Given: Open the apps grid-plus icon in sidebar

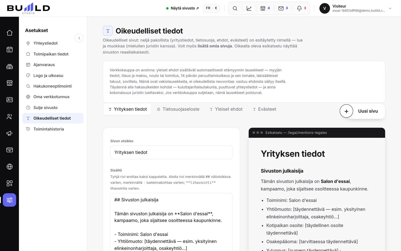Looking at the screenshot, I should pyautogui.click(x=9, y=184).
